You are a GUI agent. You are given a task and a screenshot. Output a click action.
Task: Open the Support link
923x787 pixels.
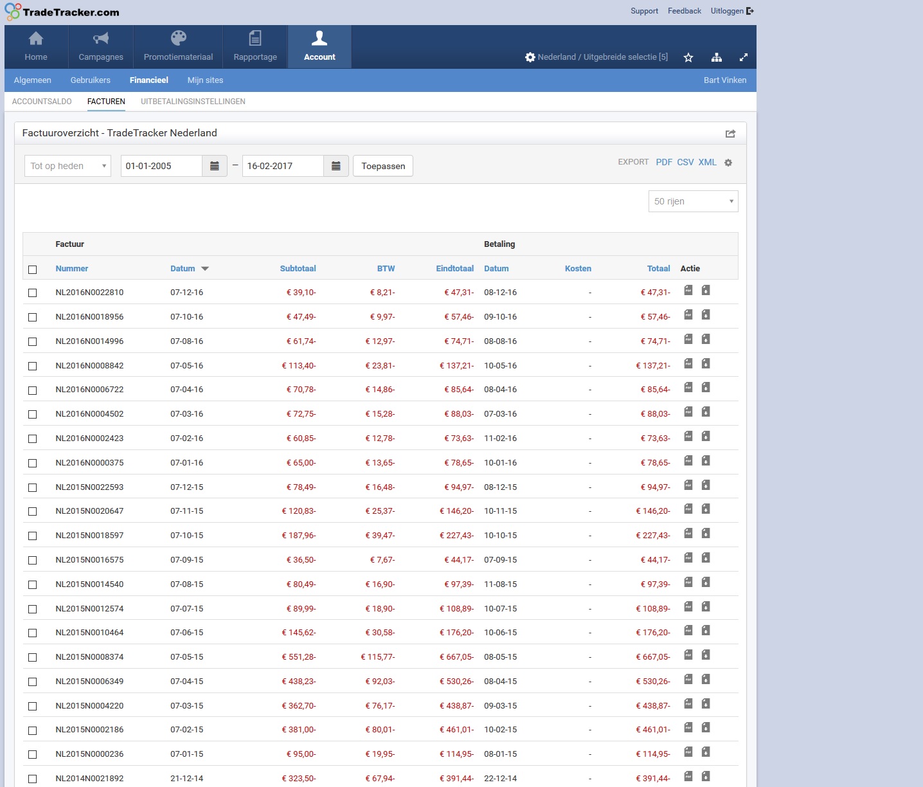[644, 11]
